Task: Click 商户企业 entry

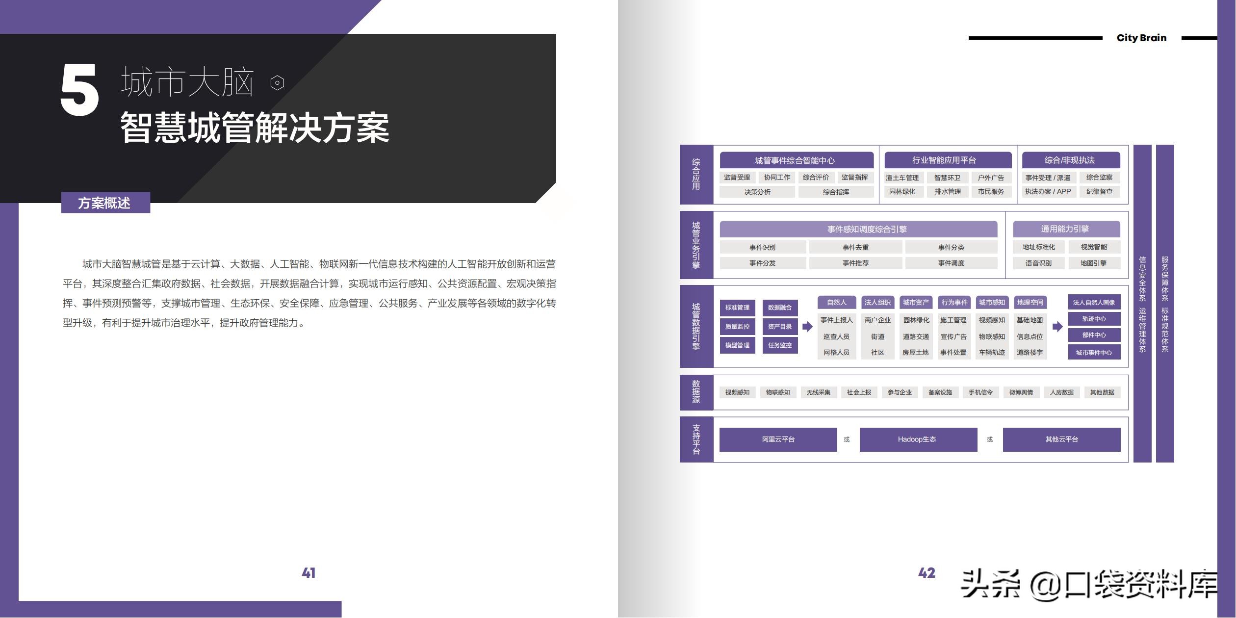Action: (x=878, y=320)
